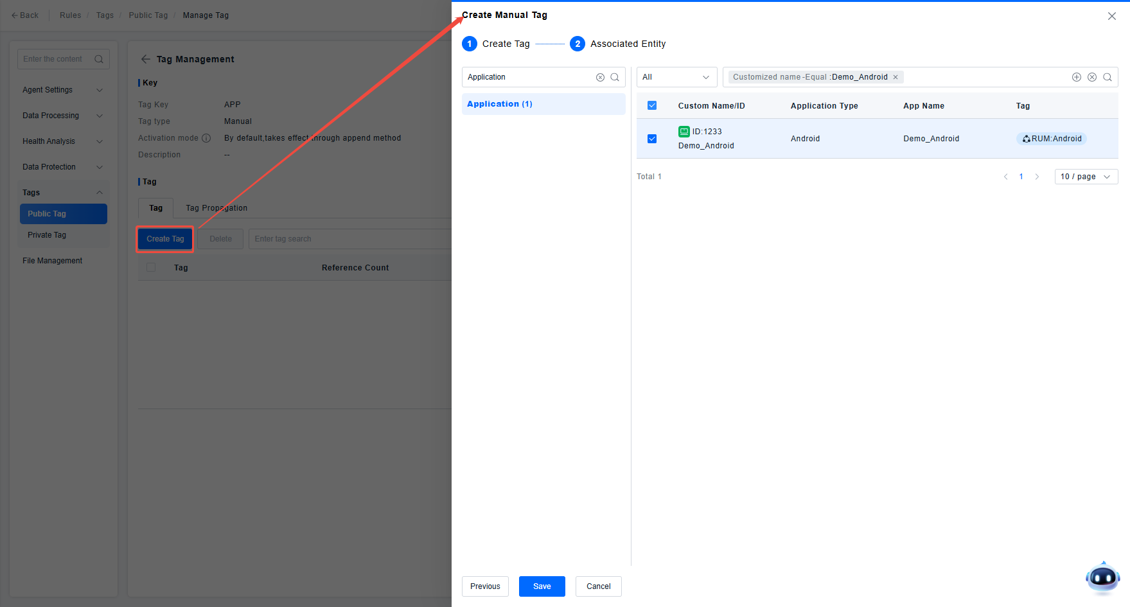Clear the Application search field

(x=600, y=77)
